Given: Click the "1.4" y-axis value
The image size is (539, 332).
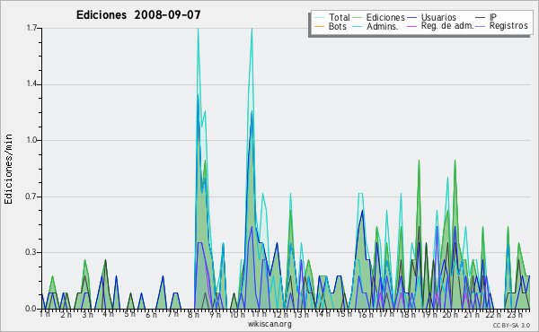Looking at the screenshot, I should [x=31, y=84].
